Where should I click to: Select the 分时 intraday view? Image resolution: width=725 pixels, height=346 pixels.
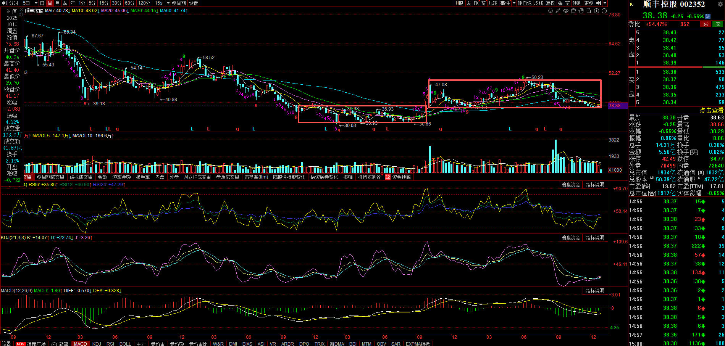pos(13,3)
